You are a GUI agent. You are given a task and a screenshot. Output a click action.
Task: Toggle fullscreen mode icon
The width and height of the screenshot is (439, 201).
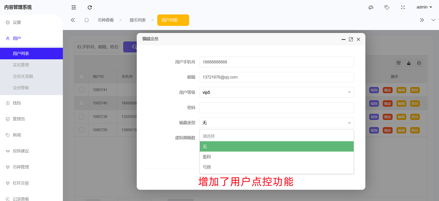403,7
